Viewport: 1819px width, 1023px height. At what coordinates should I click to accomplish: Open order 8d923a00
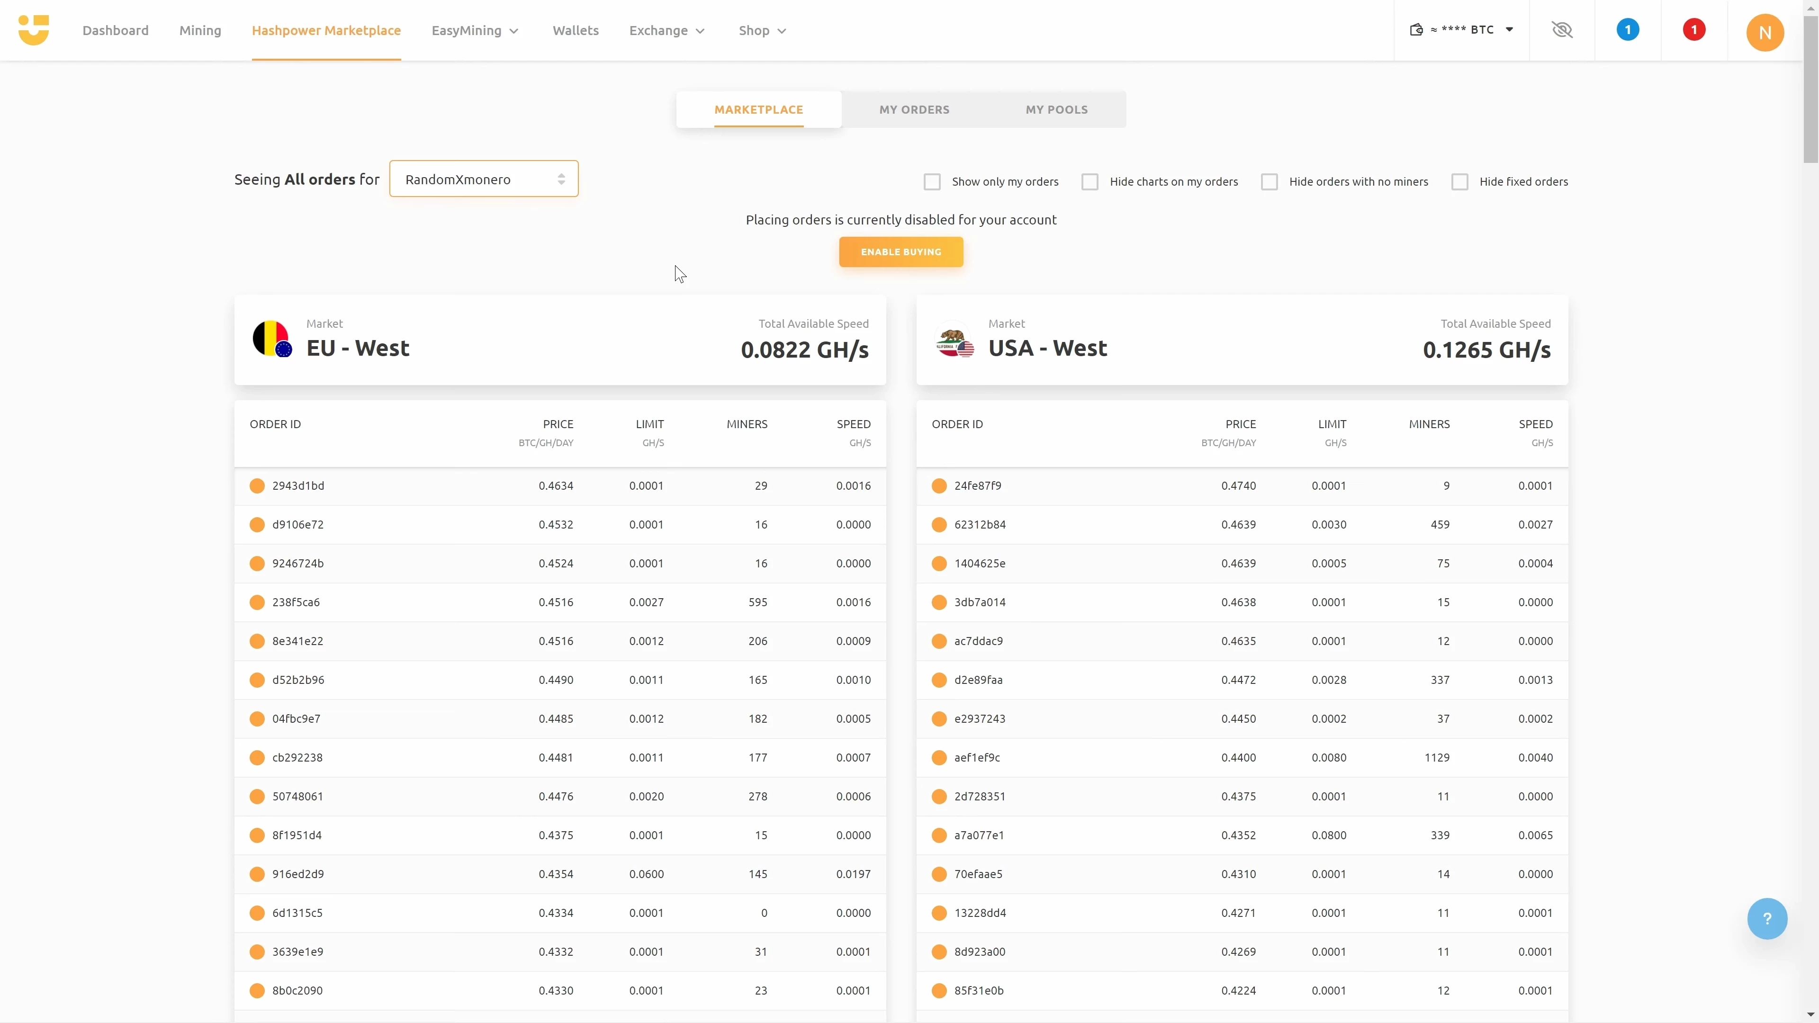(x=1242, y=951)
